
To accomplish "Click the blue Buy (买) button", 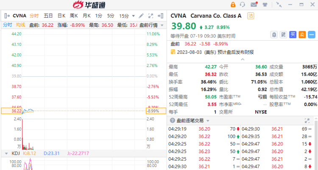I will pyautogui.click(x=293, y=35).
